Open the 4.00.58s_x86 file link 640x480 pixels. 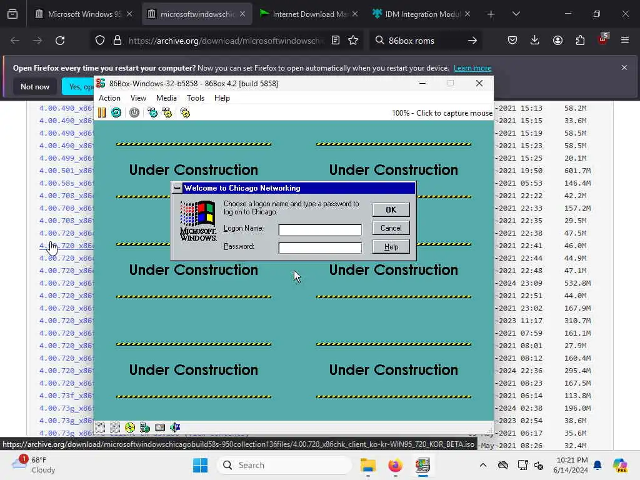pos(66,183)
